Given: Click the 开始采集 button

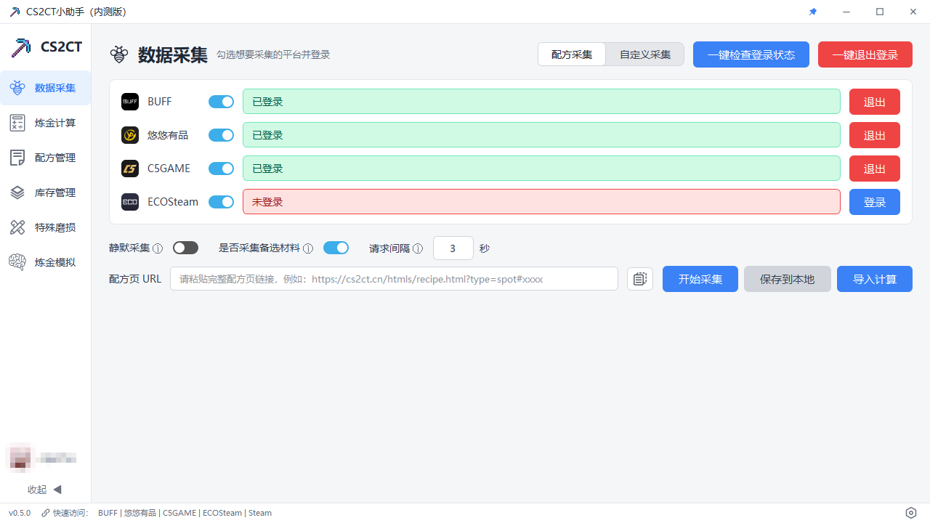Looking at the screenshot, I should point(700,279).
